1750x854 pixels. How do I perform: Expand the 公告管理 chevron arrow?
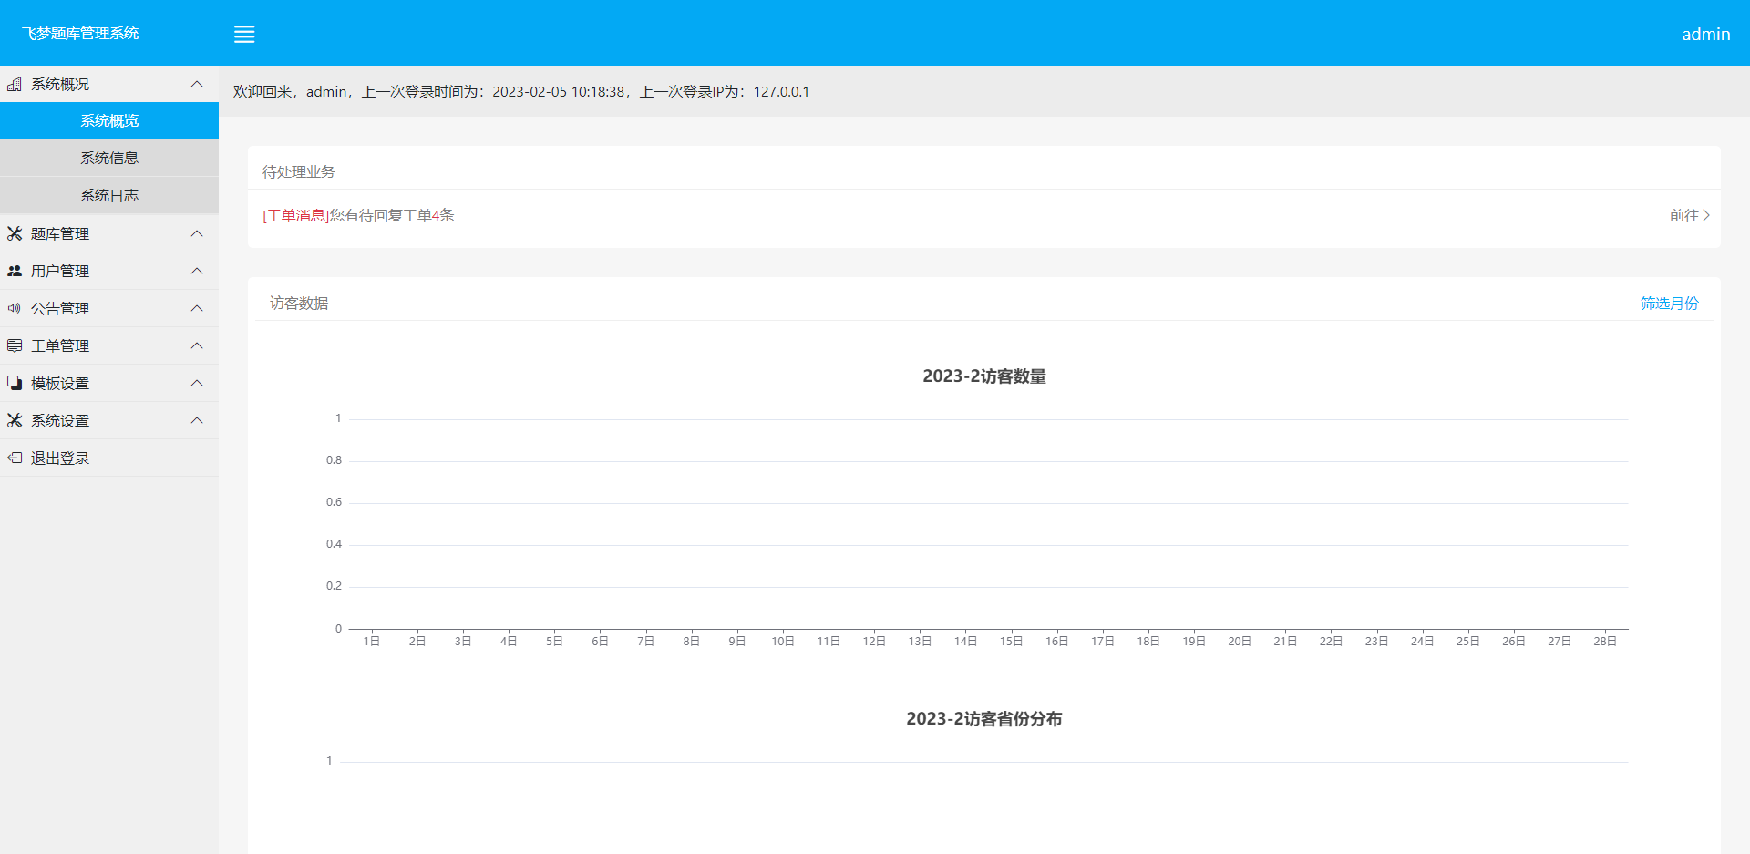coord(197,308)
